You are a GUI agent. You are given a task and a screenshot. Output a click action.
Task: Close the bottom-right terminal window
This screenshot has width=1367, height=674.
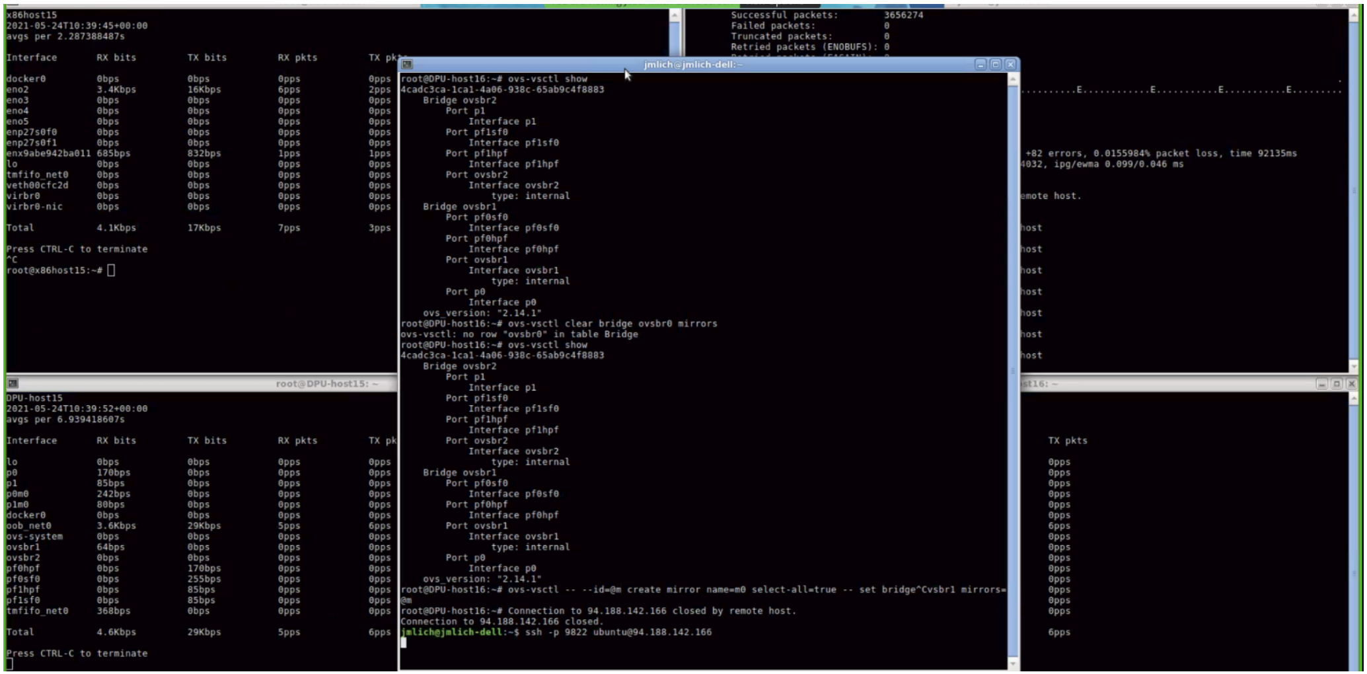1351,384
